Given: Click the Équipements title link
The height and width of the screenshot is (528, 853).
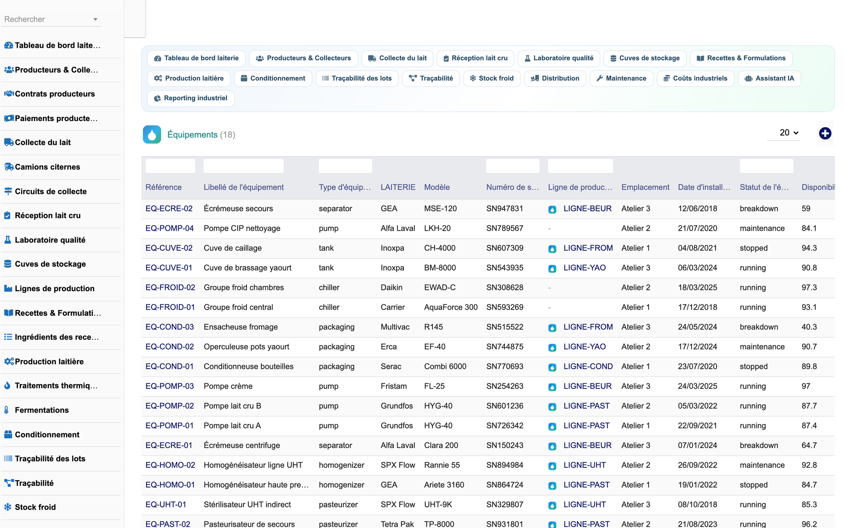Looking at the screenshot, I should coord(192,135).
